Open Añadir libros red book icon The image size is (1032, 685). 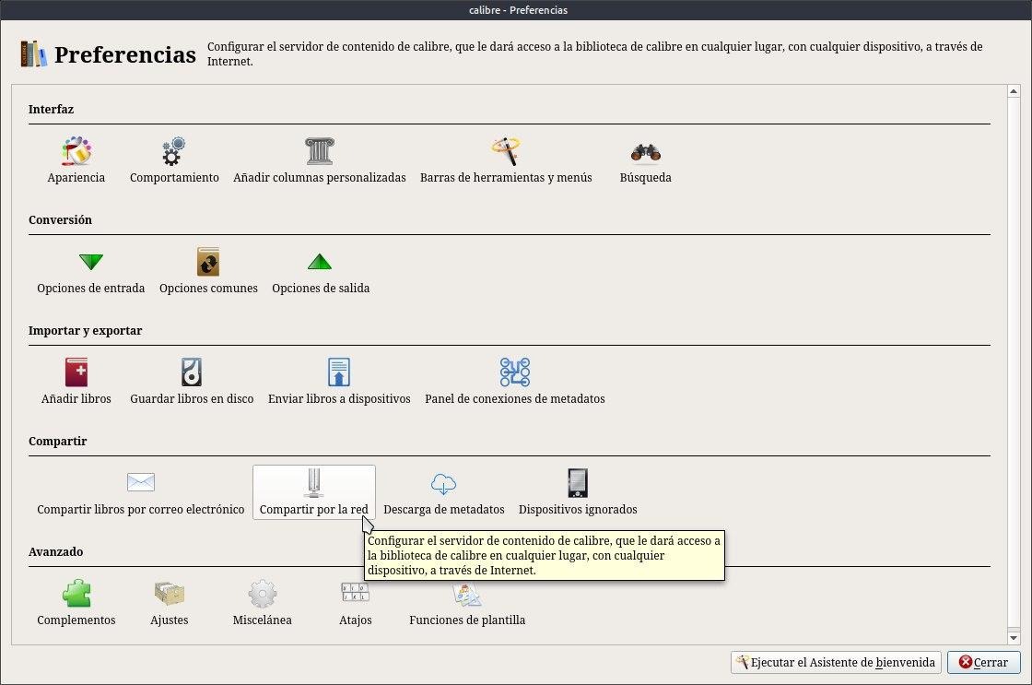(76, 372)
